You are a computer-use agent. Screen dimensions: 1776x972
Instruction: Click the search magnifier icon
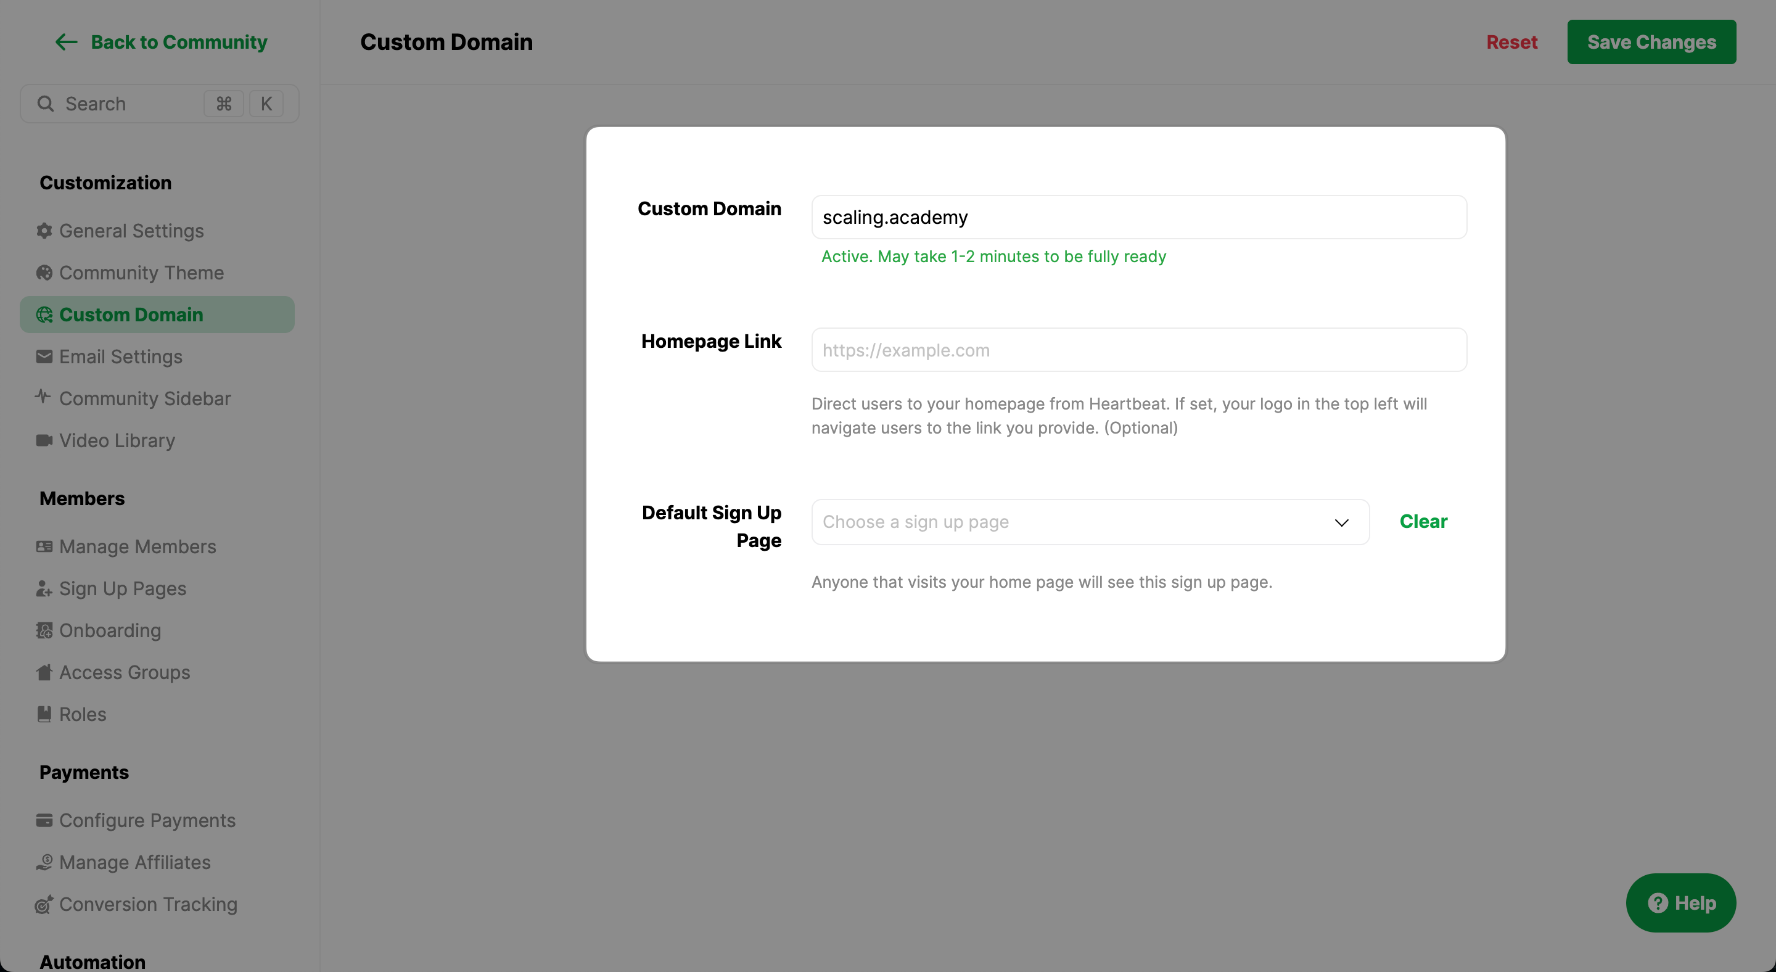coord(46,104)
